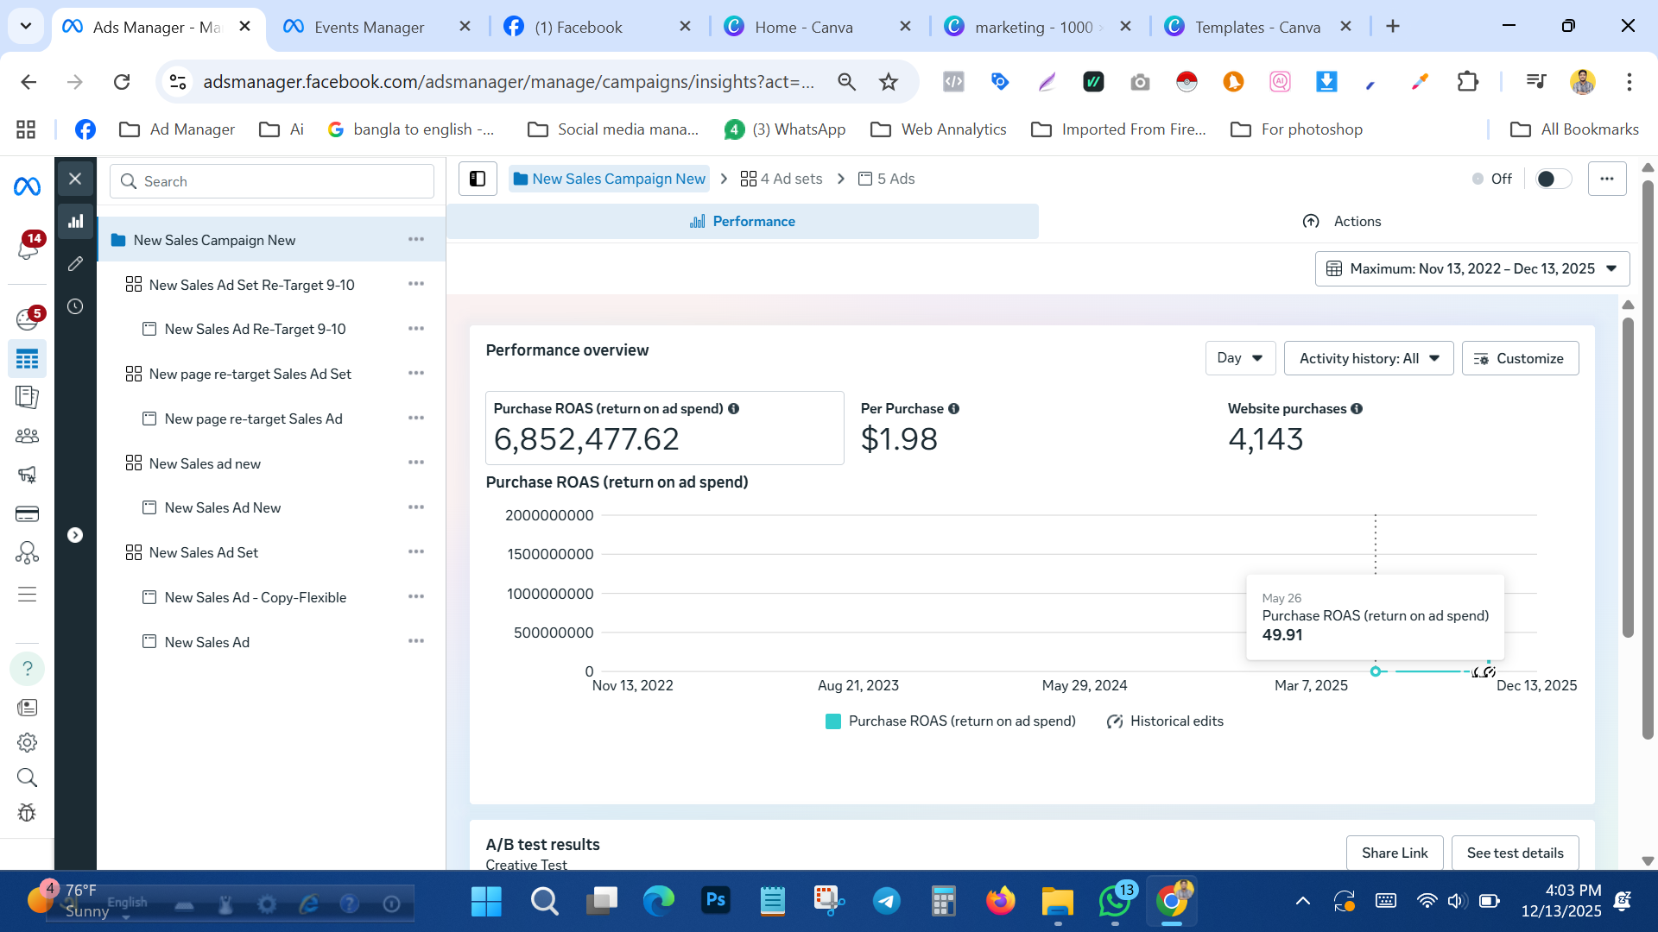This screenshot has width=1658, height=932.
Task: Select the charts view icon
Action: 75,221
